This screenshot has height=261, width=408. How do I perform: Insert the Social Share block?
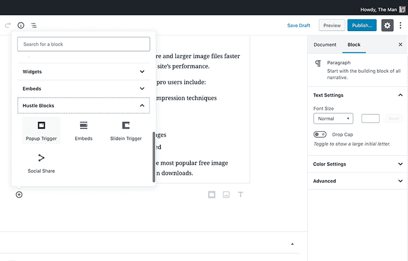[41, 163]
